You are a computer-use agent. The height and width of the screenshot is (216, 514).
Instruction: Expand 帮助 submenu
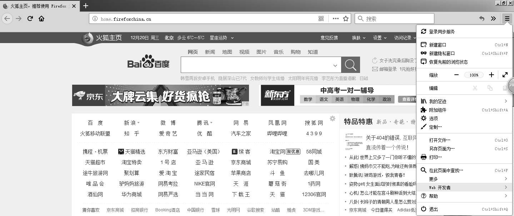click(x=464, y=196)
